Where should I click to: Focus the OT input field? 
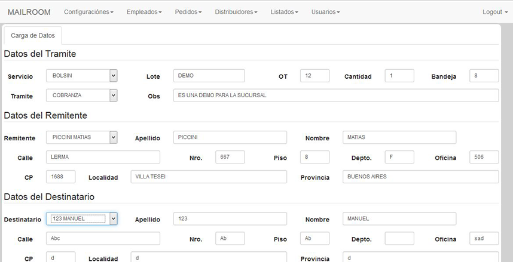(314, 76)
